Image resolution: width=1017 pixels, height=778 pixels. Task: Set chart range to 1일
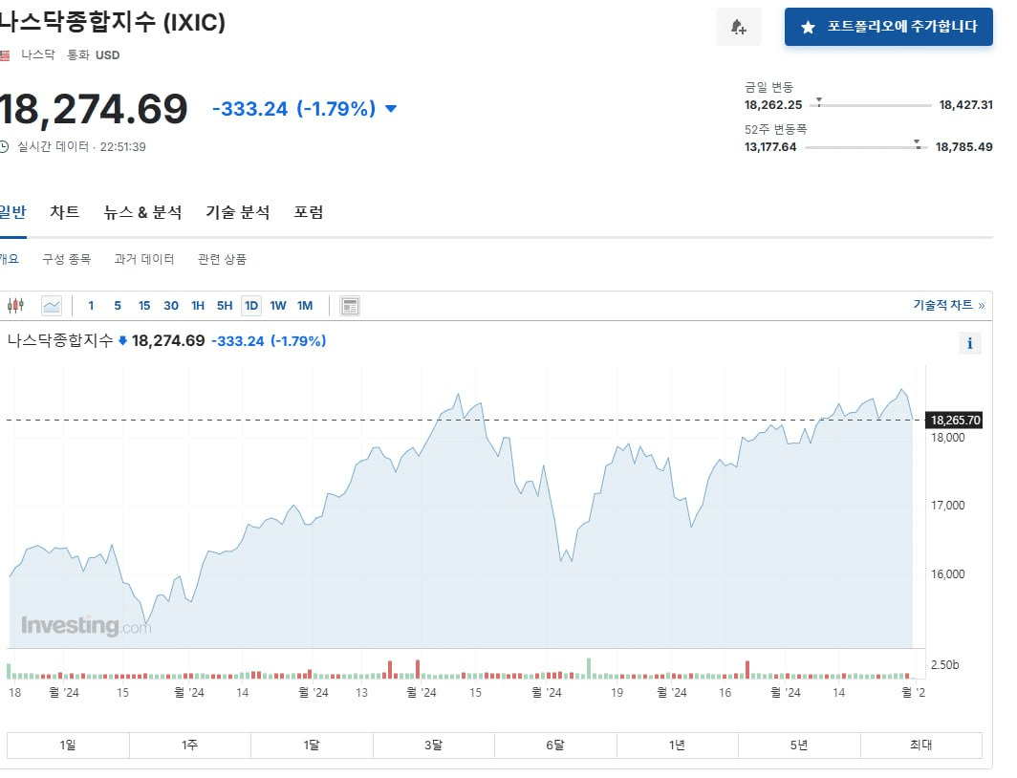click(68, 745)
